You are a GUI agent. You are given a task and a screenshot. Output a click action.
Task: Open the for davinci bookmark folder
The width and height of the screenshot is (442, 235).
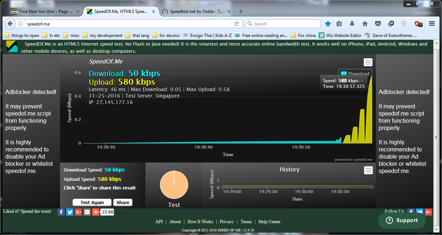pos(166,35)
